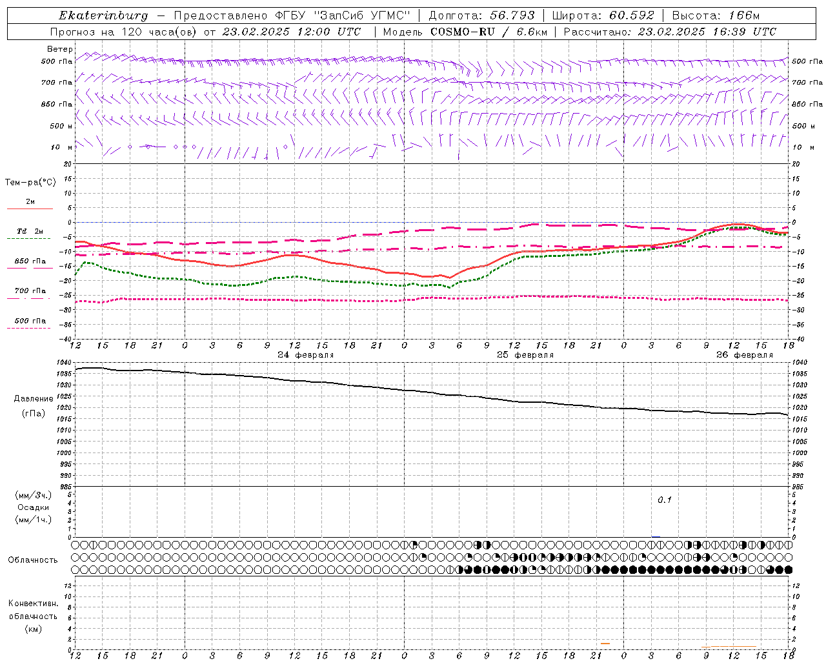This screenshot has height=661, width=826.
Task: Click the (мм/3ч.) unit label
Action: click(34, 495)
